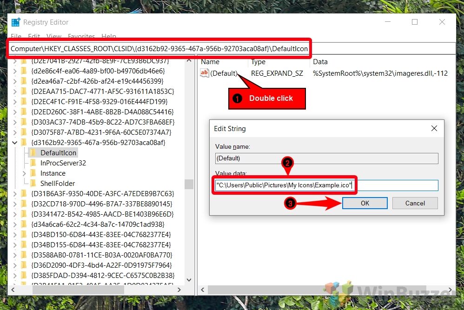
Task: Click folder icon of {d34a6ca6-62c2-4c34-8a7c-14709c1ad938}
Action: pos(24,224)
